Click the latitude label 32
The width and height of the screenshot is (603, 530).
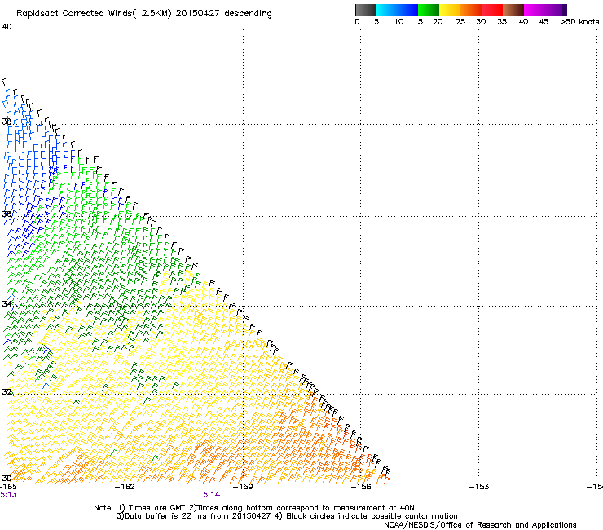[7, 392]
